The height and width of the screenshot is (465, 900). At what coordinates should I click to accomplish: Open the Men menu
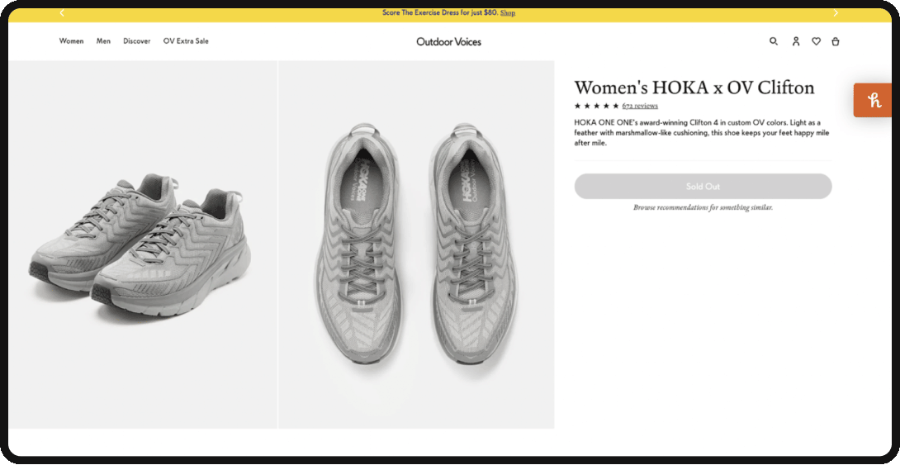tap(103, 41)
